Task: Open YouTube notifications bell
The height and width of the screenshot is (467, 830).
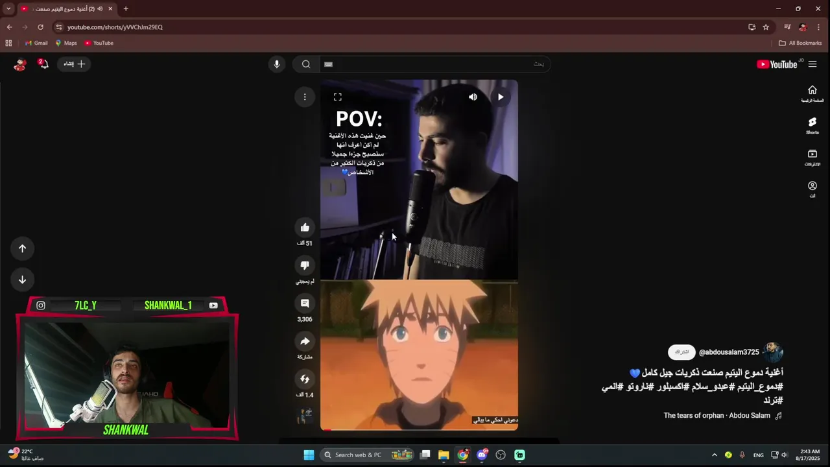Action: pyautogui.click(x=43, y=64)
